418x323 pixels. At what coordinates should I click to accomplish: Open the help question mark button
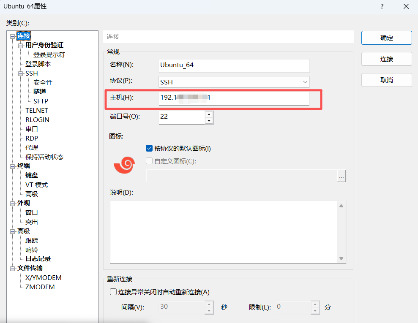[x=382, y=6]
